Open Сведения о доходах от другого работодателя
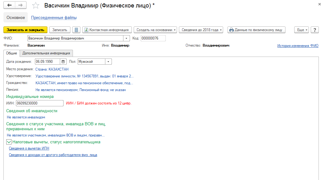321x180 pixels. click(x=53, y=155)
